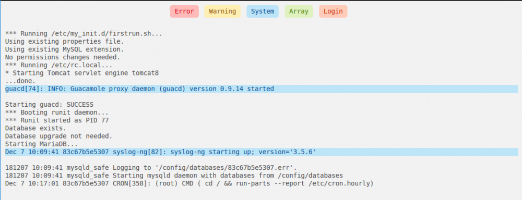Screen dimensions: 522x200
Task: Click the red Error filter label
Action: coord(184,11)
